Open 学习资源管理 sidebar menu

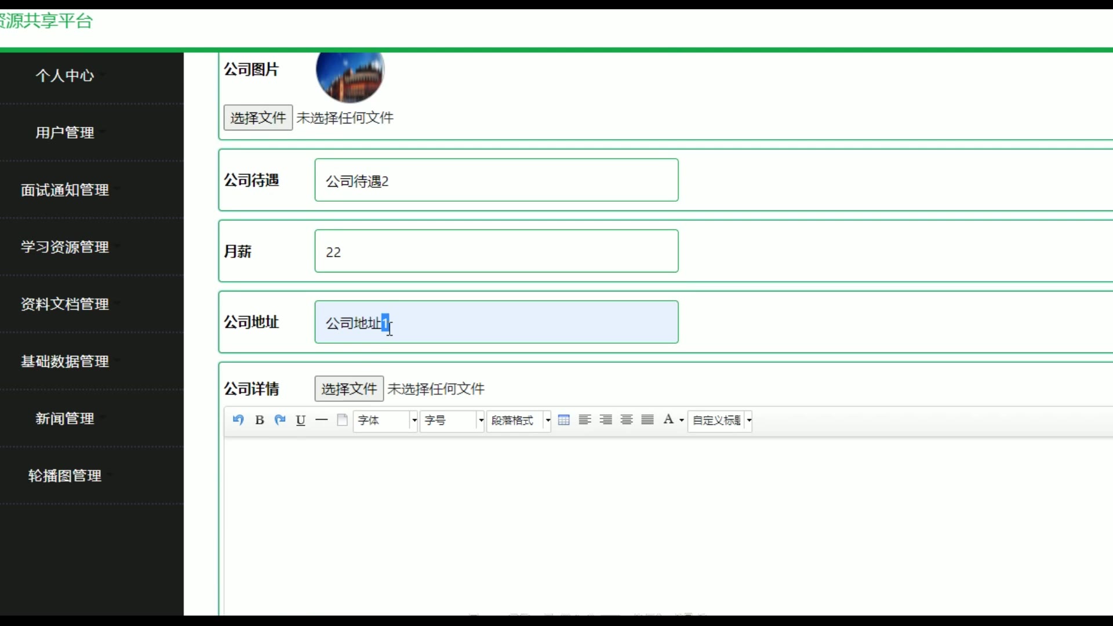pos(65,247)
